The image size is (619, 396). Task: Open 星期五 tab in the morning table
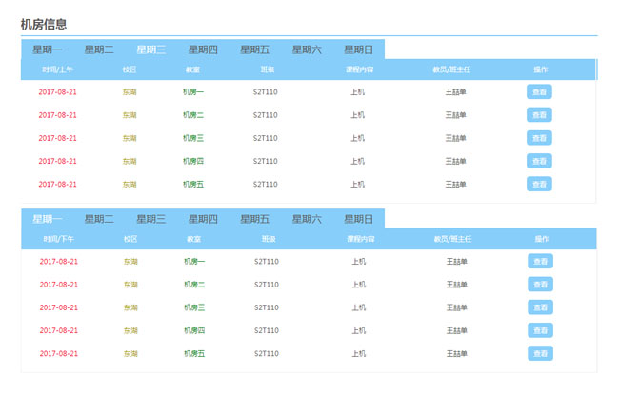254,49
